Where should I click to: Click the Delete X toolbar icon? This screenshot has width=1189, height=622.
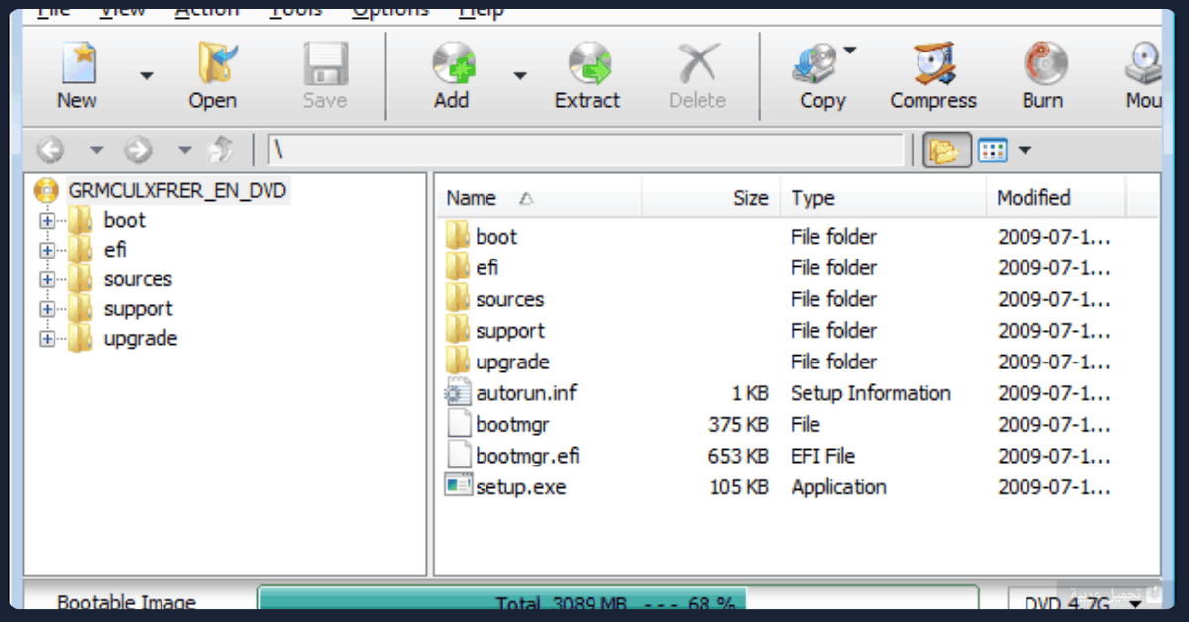[x=698, y=63]
